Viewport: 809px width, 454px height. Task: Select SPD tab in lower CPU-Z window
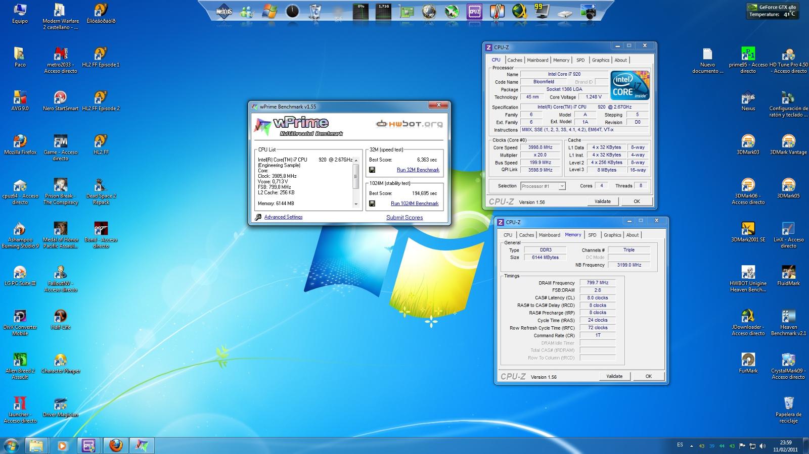592,235
